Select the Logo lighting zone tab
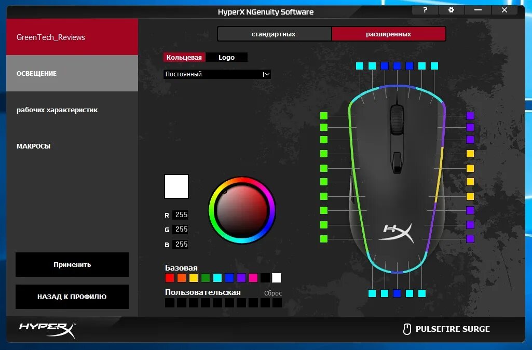This screenshot has height=350, width=532. pyautogui.click(x=227, y=57)
